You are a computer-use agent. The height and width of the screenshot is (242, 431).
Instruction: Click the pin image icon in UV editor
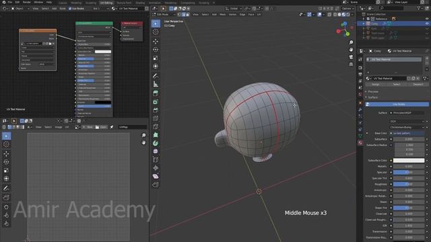[112, 127]
